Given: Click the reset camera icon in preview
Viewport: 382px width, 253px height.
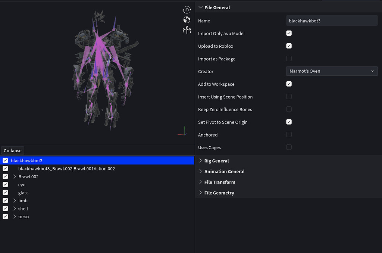Looking at the screenshot, I should pos(187,10).
